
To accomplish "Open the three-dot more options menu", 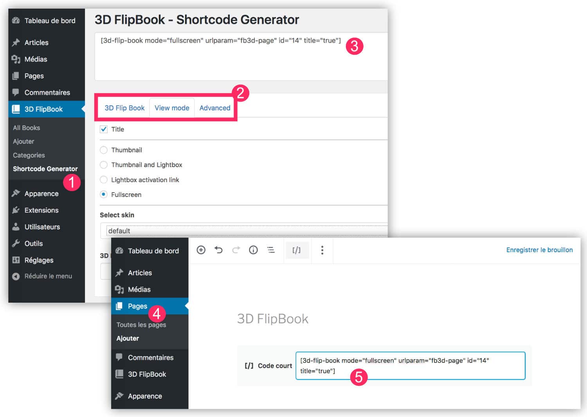I will pos(322,250).
